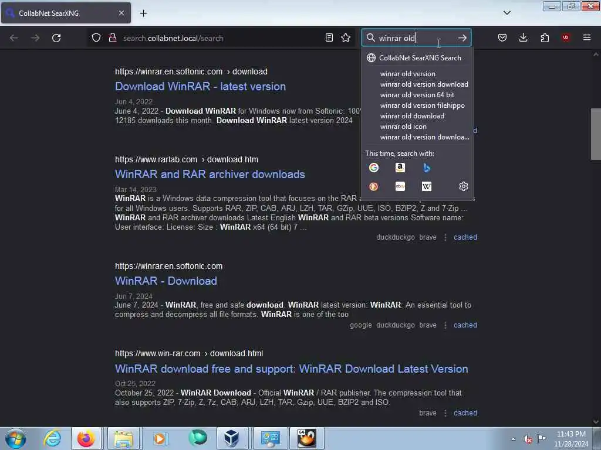Search this time with Bing

427,168
